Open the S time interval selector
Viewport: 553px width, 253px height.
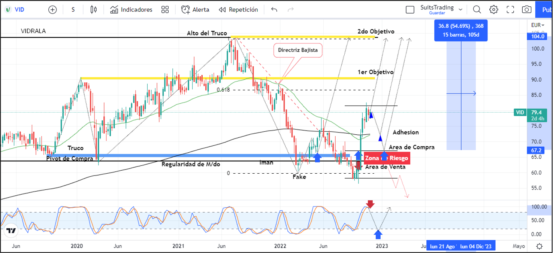point(73,10)
